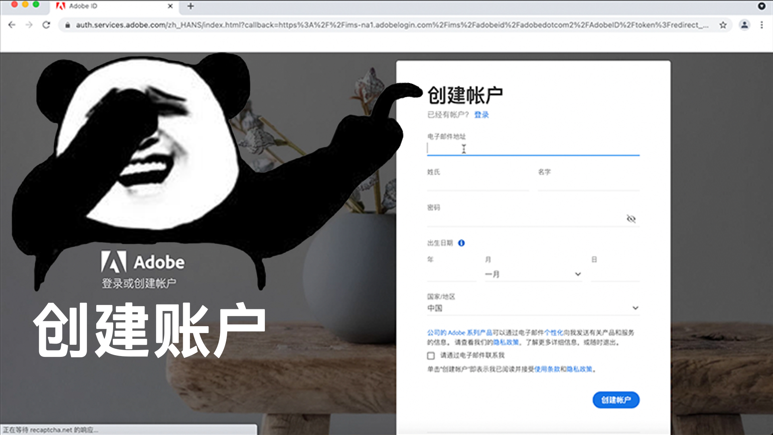Image resolution: width=773 pixels, height=435 pixels.
Task: Click the 姓氏 last name field
Action: coord(478,184)
